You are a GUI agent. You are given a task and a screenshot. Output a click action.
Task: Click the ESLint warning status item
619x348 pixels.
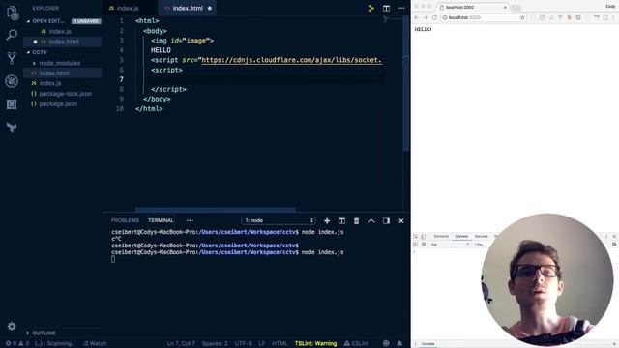pos(356,343)
